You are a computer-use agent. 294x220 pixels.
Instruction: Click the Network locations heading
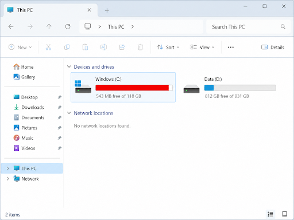tap(94, 113)
